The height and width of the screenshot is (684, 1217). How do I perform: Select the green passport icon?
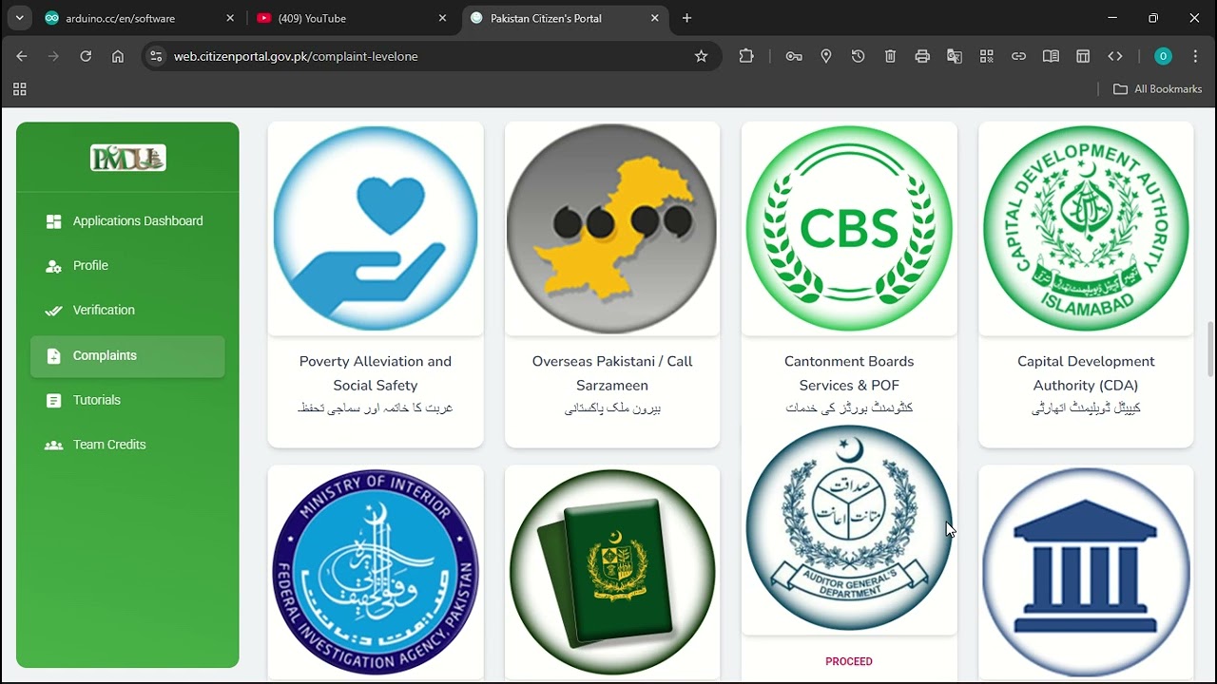(612, 572)
